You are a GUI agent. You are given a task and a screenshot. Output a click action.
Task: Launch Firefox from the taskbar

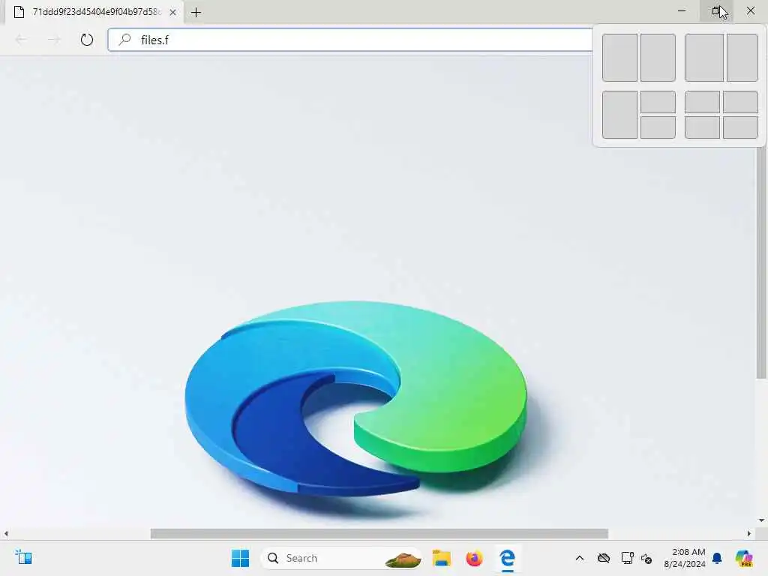click(474, 558)
